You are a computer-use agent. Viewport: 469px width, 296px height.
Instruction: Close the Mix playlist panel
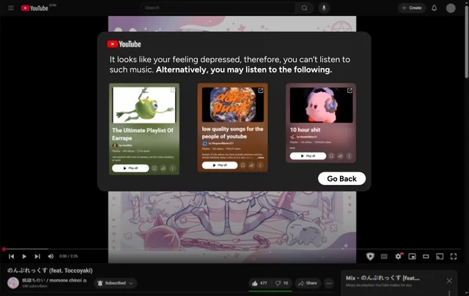[449, 281]
